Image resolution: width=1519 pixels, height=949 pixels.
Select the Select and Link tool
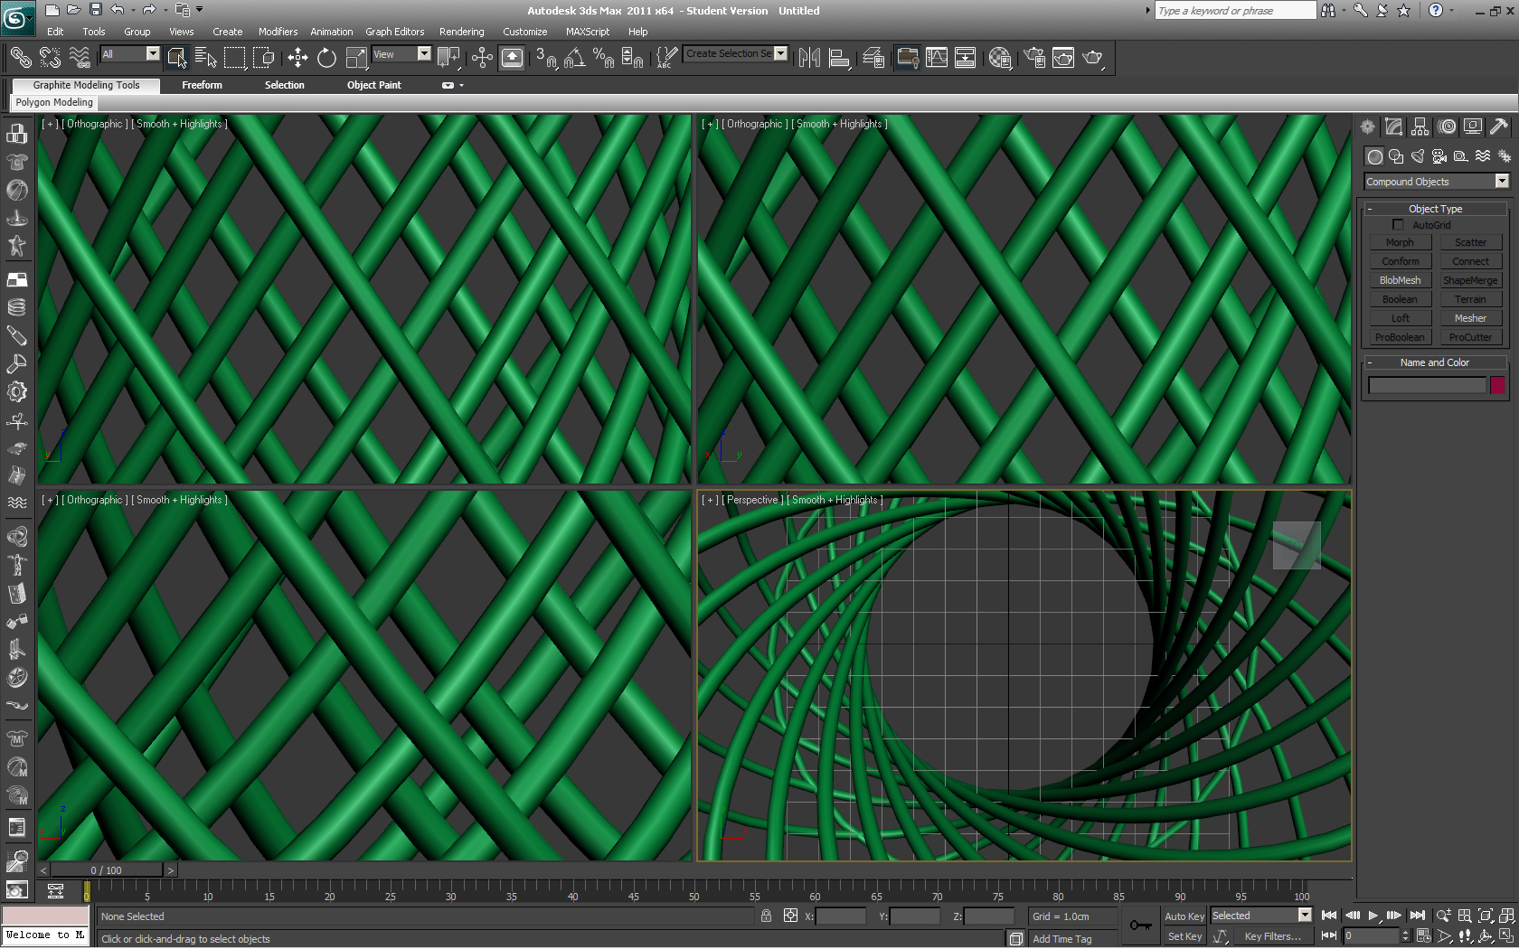pyautogui.click(x=20, y=58)
